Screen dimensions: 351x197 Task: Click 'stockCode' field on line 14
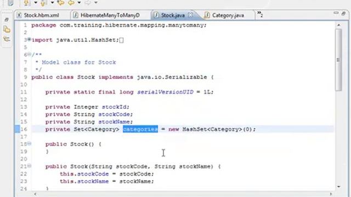click(114, 114)
